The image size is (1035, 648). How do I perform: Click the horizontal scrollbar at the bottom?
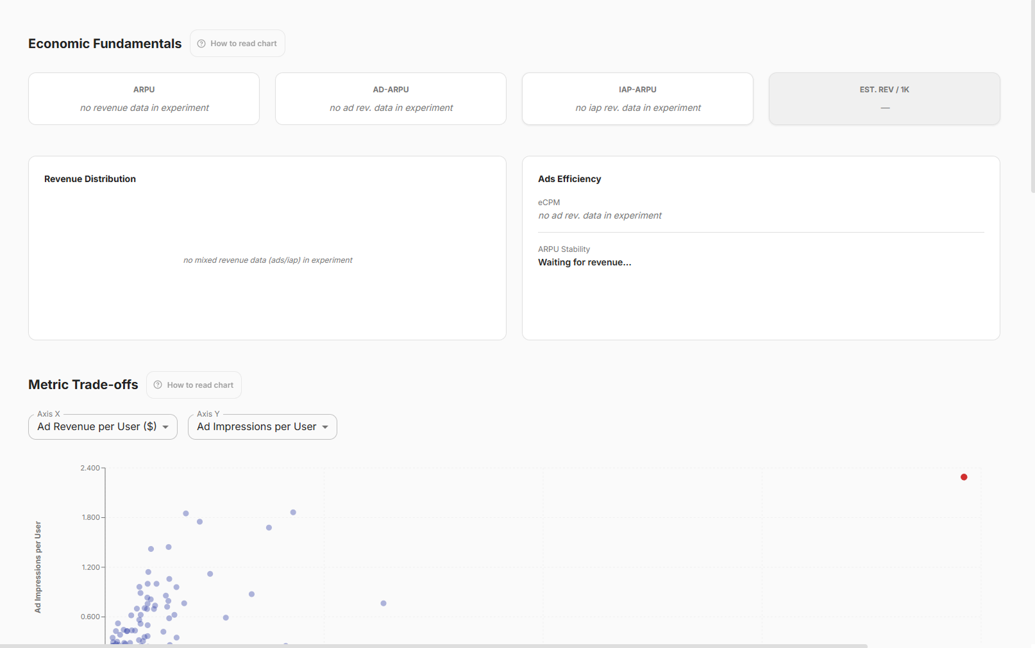433,645
